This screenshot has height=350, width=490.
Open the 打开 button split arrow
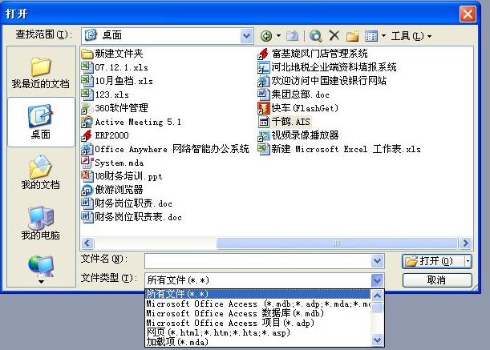pos(468,261)
